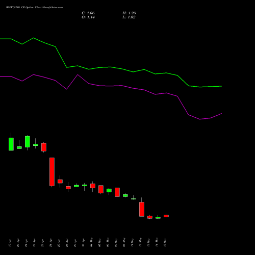Viewport: 255px width, 255px height.
Task: Select the 15 May date label
Action: [x=165, y=242]
